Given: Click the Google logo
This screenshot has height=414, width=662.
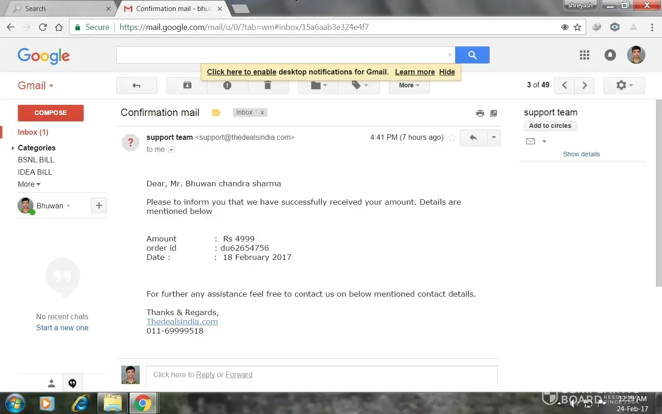Looking at the screenshot, I should click(x=44, y=56).
